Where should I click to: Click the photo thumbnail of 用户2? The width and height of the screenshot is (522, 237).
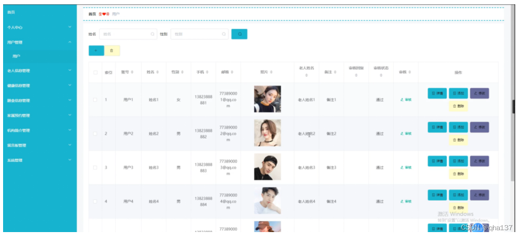(x=267, y=133)
